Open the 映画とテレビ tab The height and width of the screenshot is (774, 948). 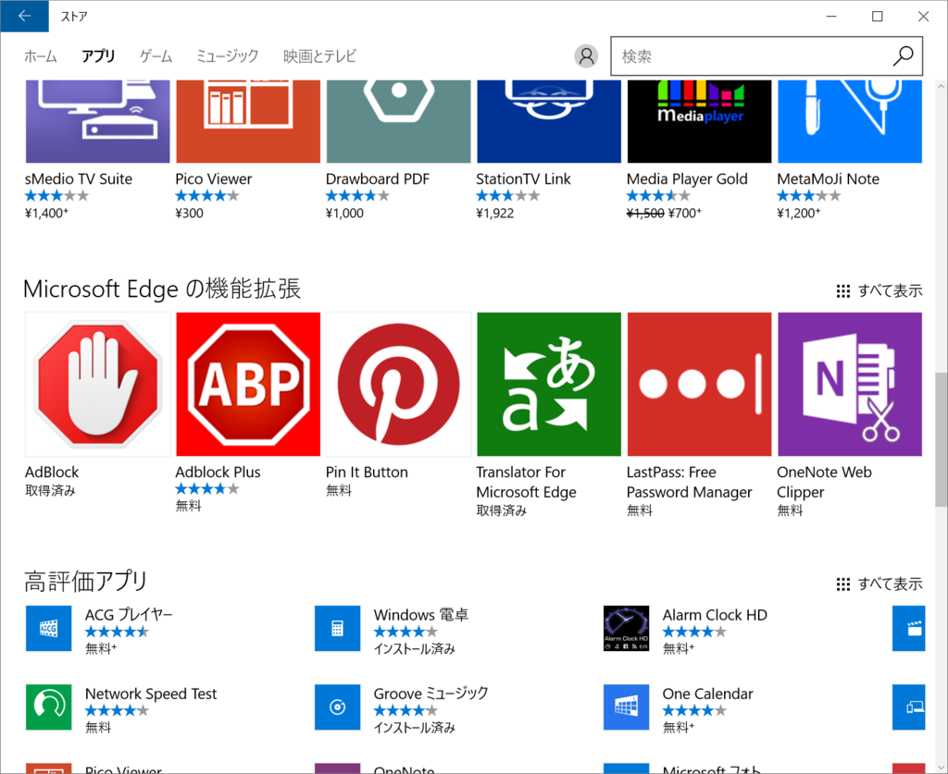319,56
